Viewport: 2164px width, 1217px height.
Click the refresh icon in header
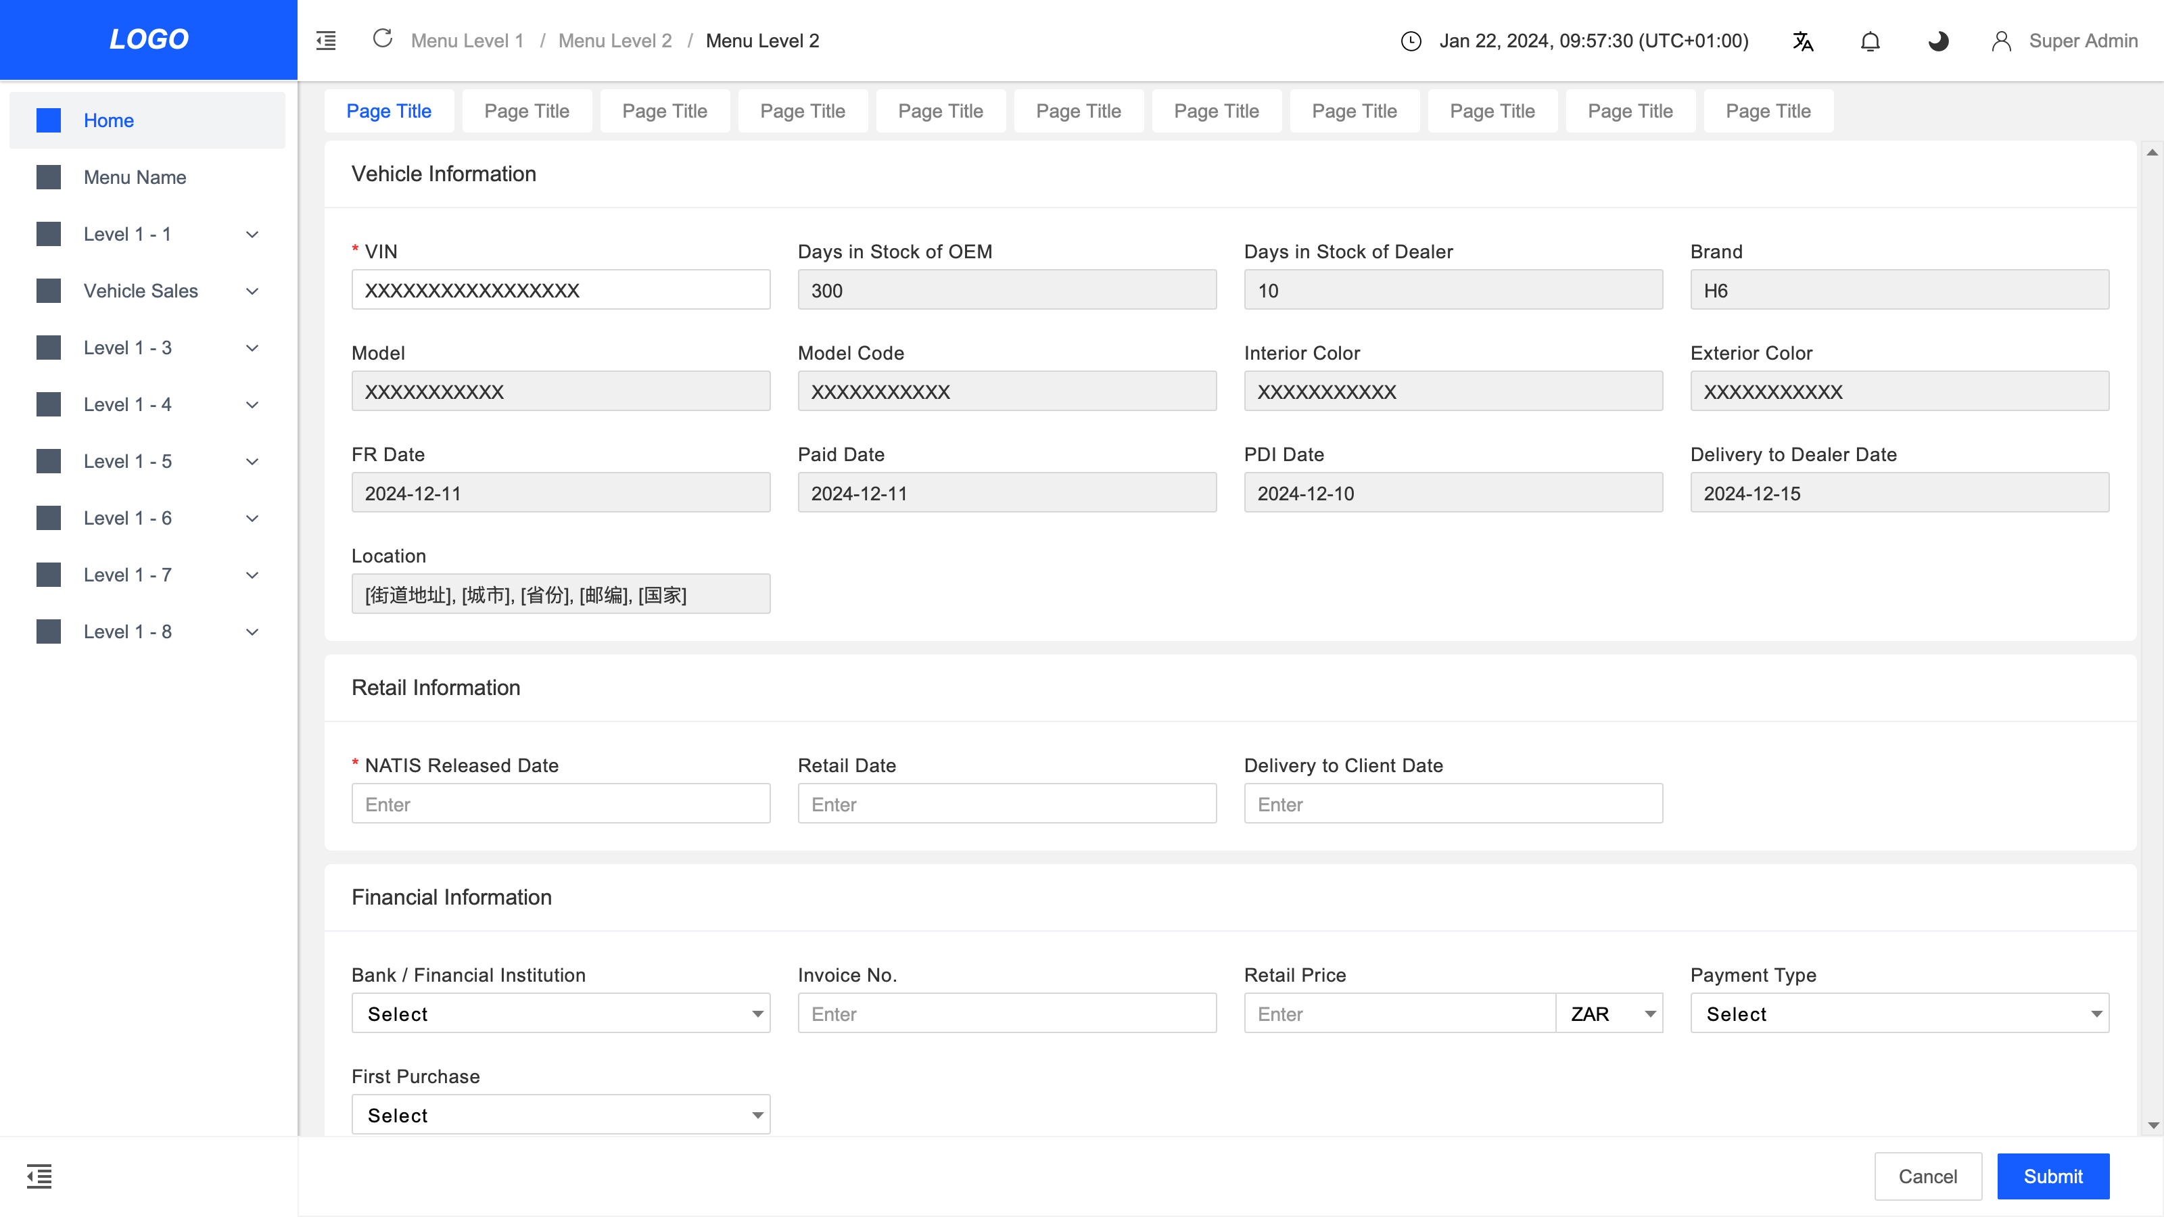pos(382,39)
